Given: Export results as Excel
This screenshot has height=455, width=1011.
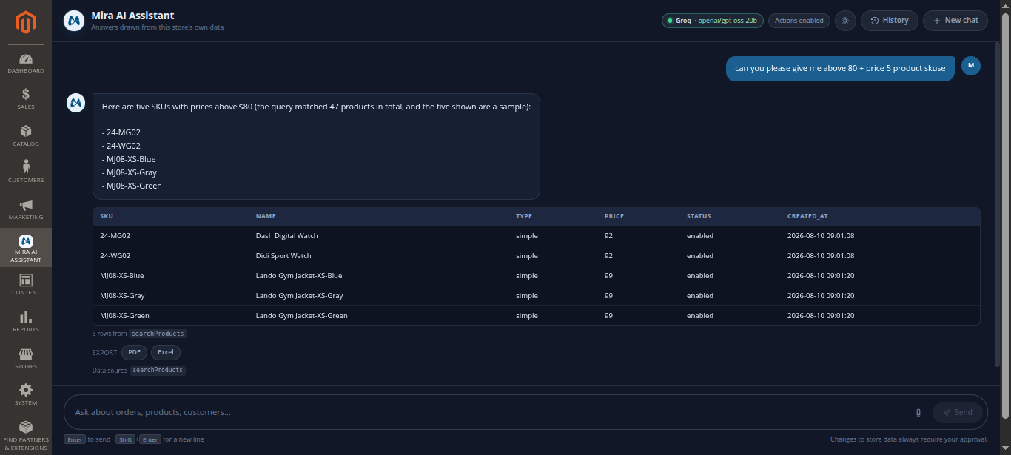Looking at the screenshot, I should tap(166, 352).
